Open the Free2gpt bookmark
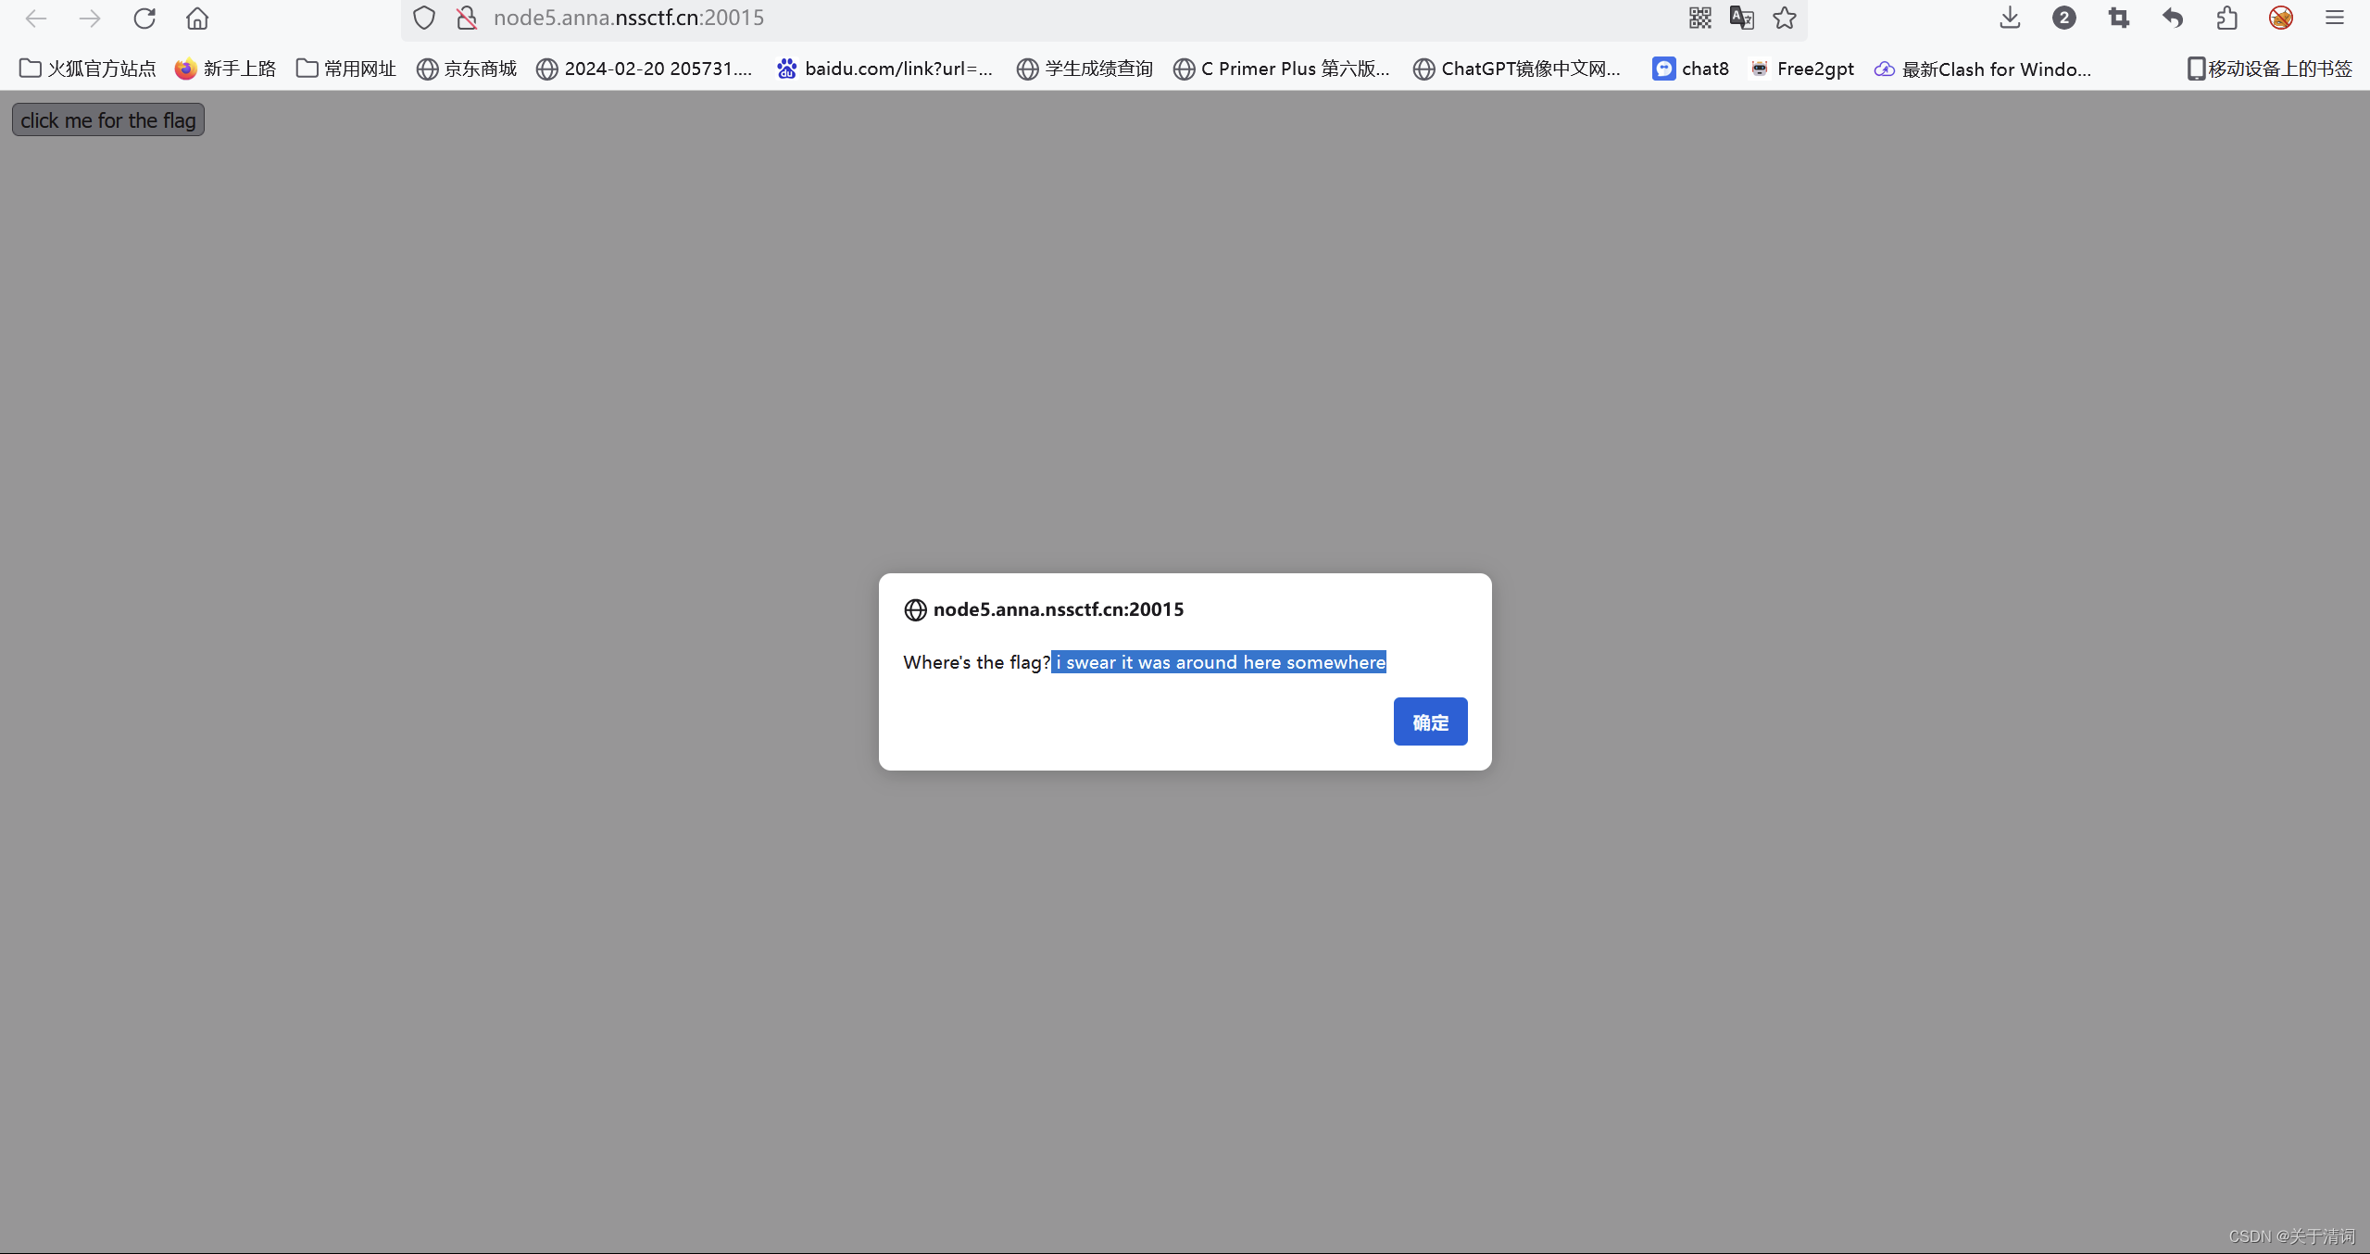 (x=1802, y=69)
